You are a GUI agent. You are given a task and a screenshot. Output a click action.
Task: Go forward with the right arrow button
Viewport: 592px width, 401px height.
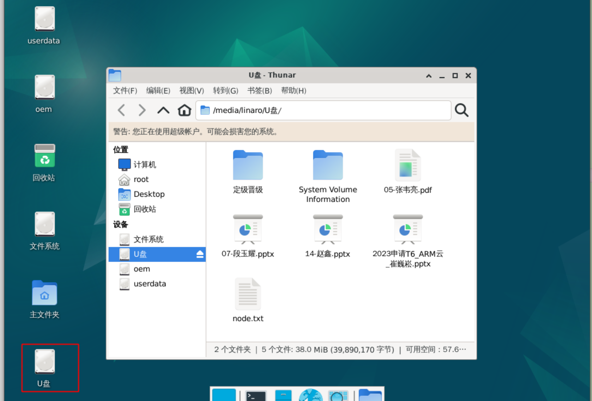142,110
